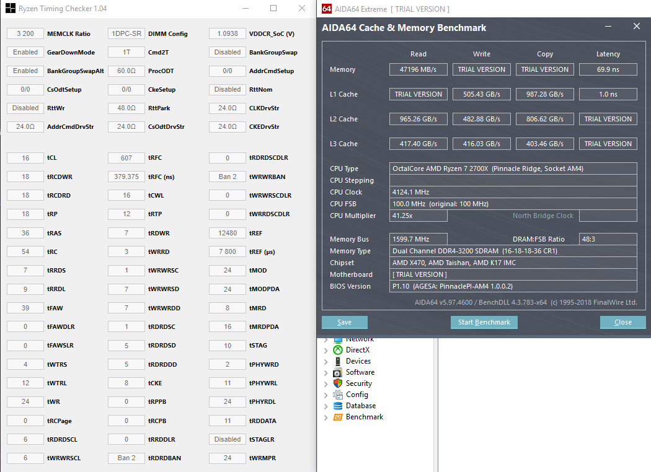
Task: Expand the Devices tree node
Action: [x=326, y=361]
